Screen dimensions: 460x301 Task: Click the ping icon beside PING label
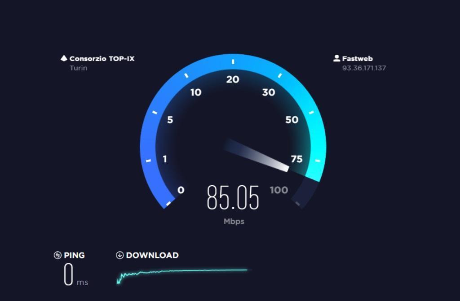tap(57, 255)
